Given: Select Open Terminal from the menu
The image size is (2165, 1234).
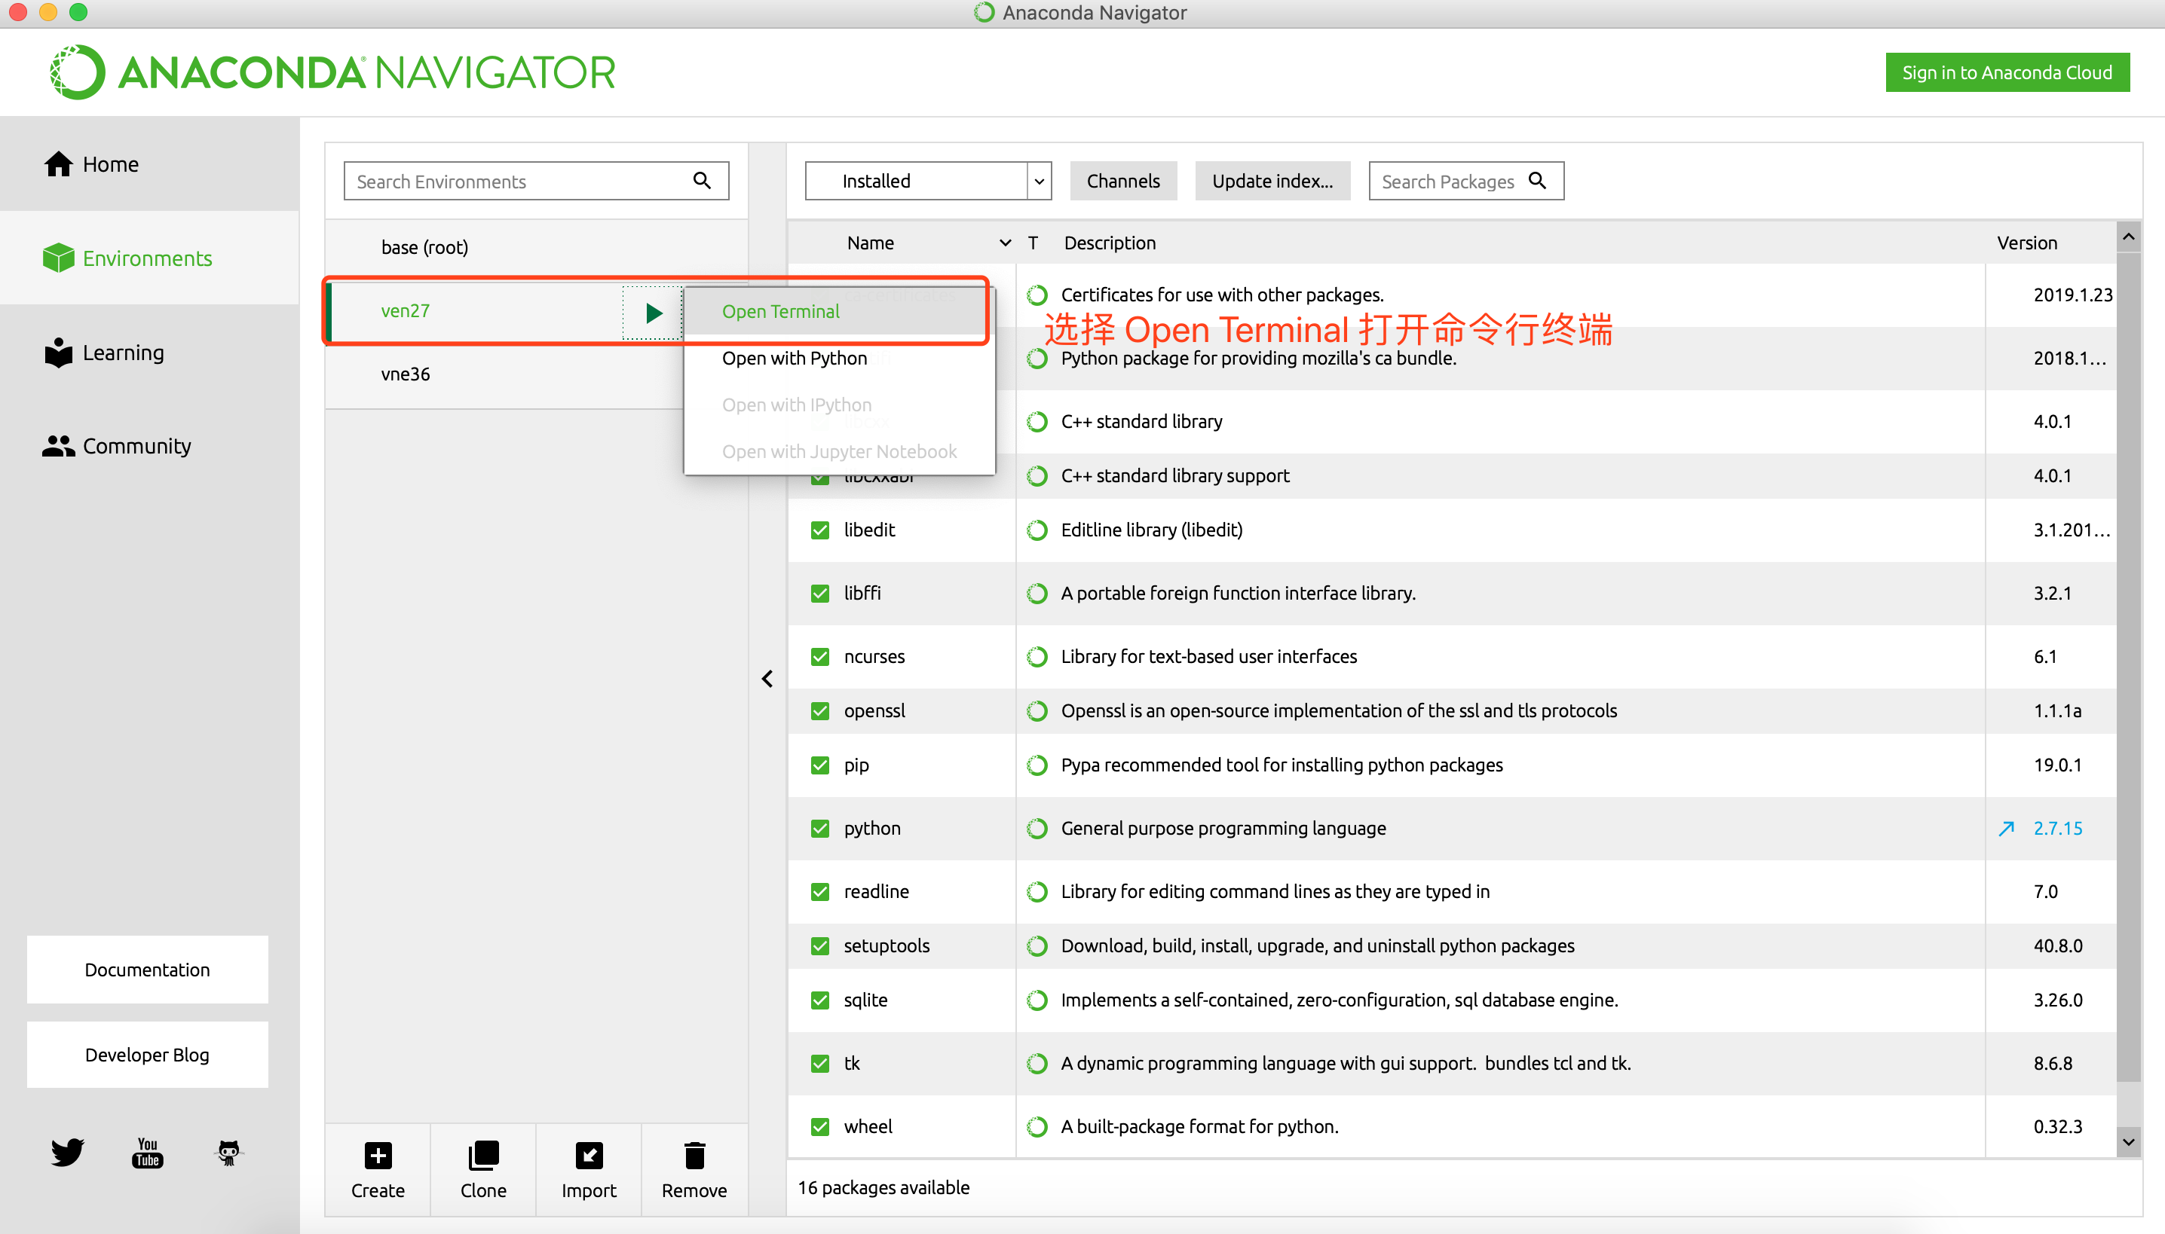Looking at the screenshot, I should point(780,311).
